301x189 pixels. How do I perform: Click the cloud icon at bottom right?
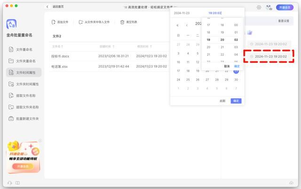[291, 183]
